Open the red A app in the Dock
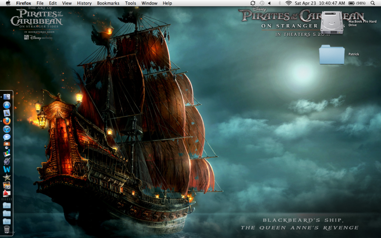 tap(7, 193)
